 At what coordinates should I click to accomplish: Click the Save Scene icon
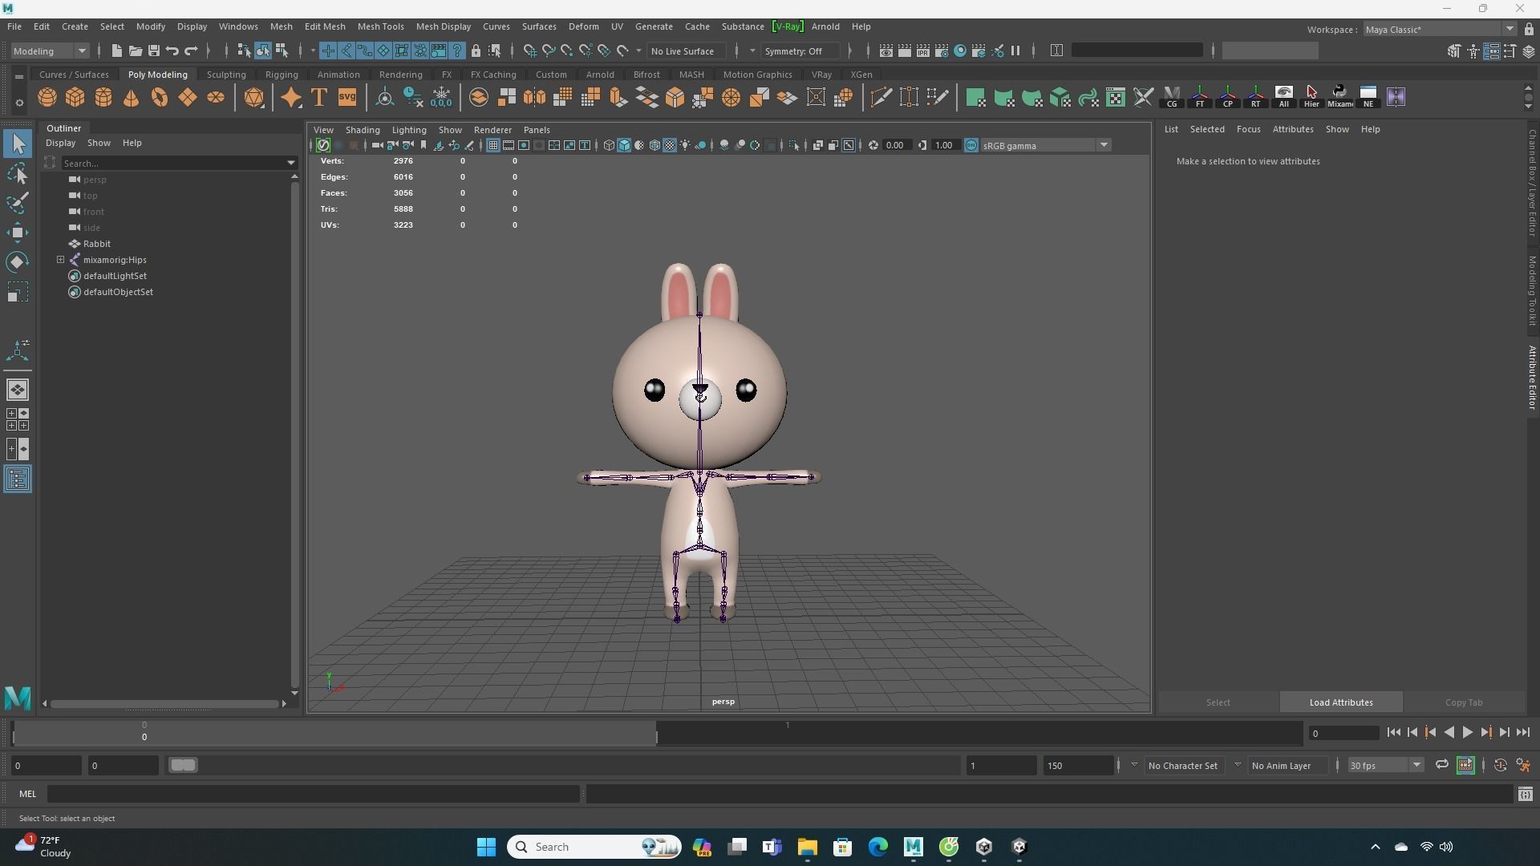pyautogui.click(x=154, y=51)
